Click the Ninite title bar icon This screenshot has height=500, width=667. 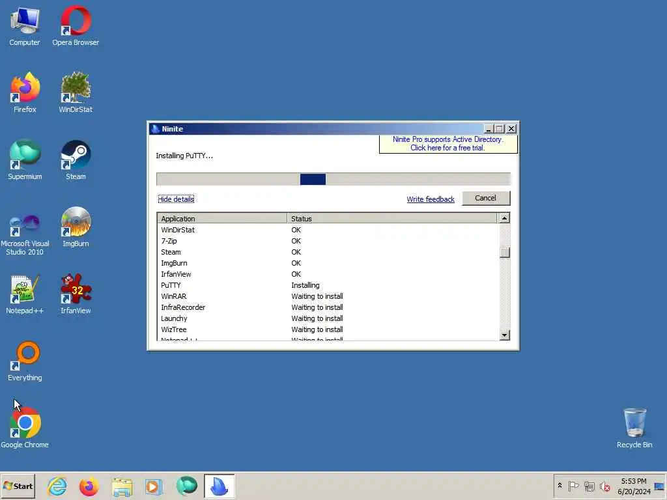[155, 129]
